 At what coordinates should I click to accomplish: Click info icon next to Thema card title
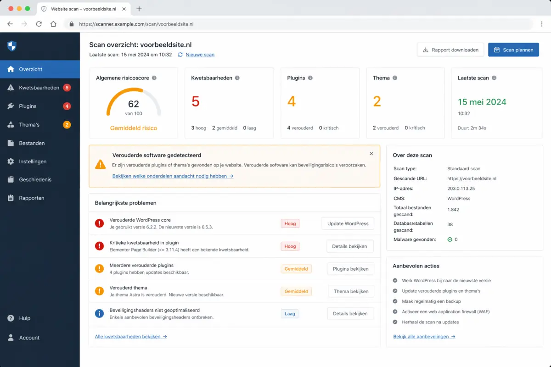395,78
